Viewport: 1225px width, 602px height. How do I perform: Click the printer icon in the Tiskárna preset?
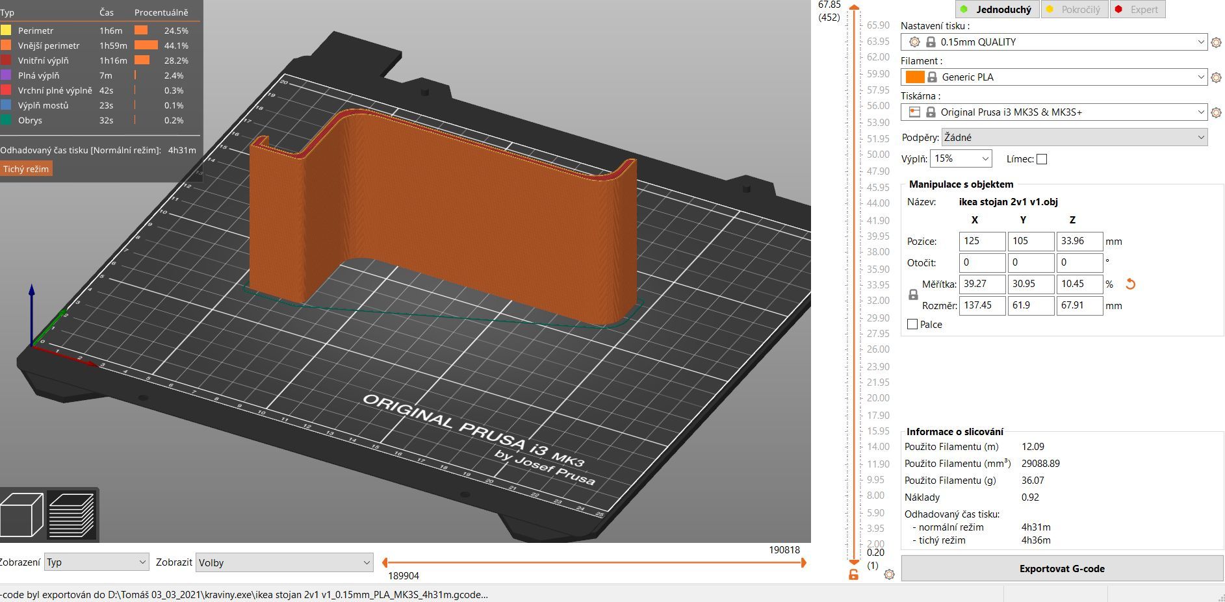point(914,112)
